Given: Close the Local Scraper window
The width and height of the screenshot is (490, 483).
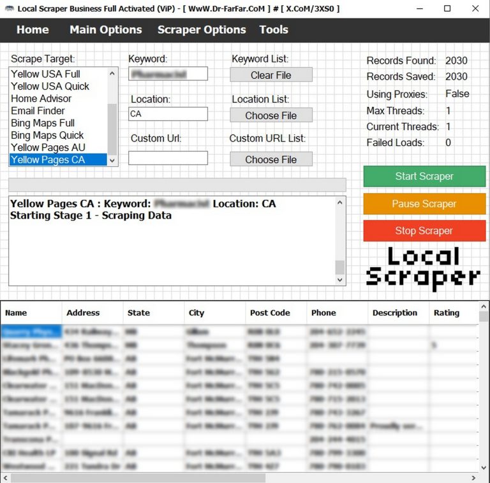Looking at the screenshot, I should click(475, 8).
